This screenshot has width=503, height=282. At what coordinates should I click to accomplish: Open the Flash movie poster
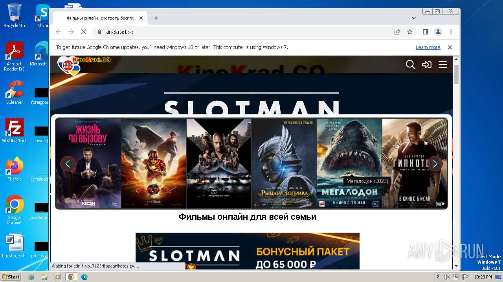point(154,163)
